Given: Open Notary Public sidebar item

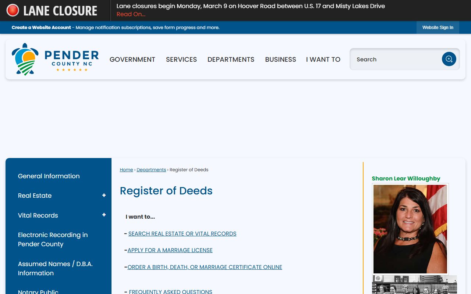Looking at the screenshot, I should point(38,292).
